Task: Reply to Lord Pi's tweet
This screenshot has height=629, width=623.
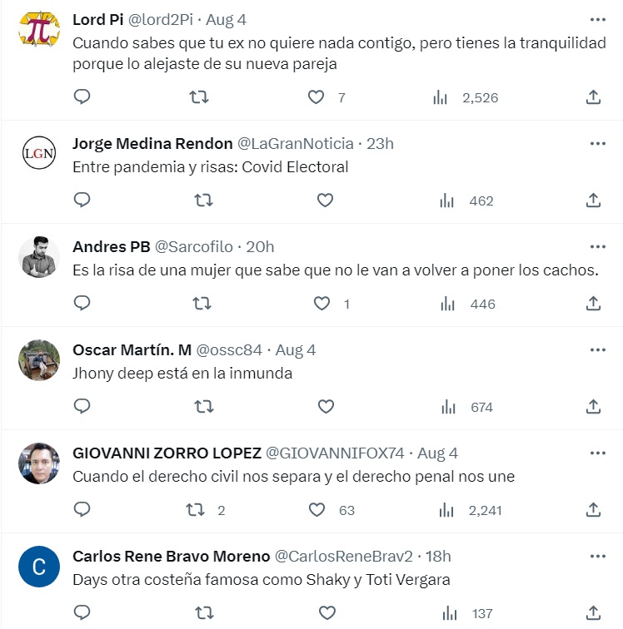Action: click(x=82, y=97)
